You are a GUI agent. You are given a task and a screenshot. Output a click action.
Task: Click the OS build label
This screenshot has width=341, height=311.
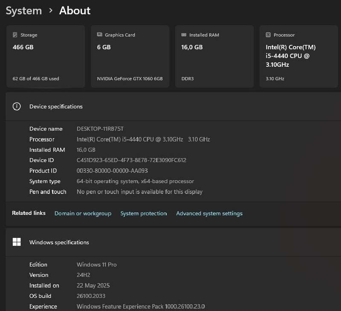click(x=40, y=296)
